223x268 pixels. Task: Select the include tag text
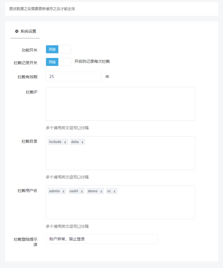click(55, 142)
